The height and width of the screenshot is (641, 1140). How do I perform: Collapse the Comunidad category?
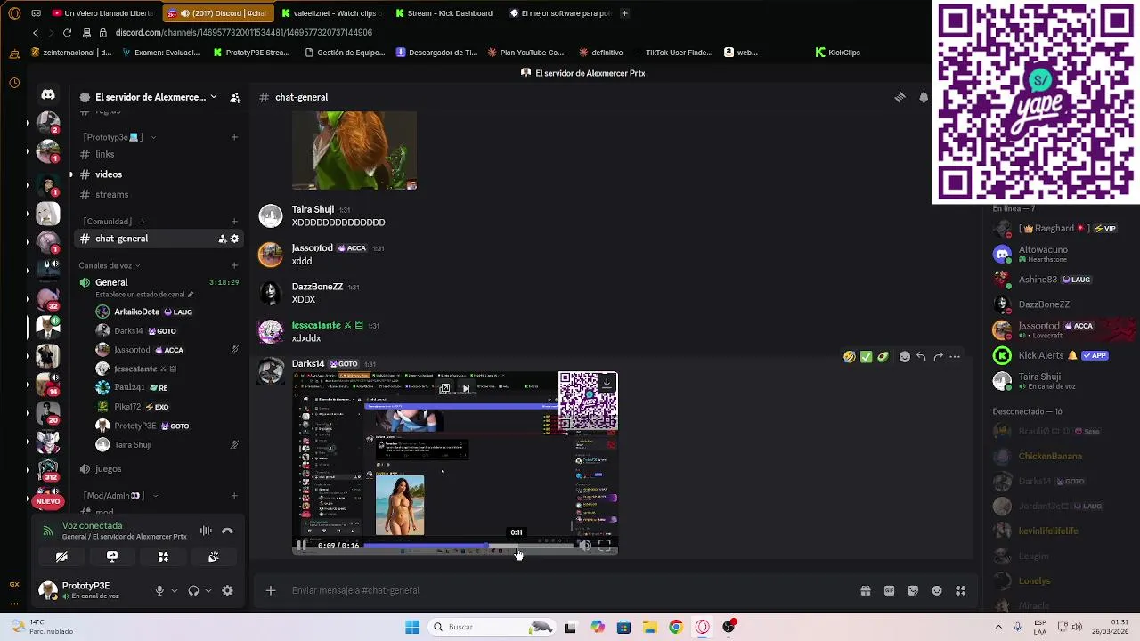[114, 221]
